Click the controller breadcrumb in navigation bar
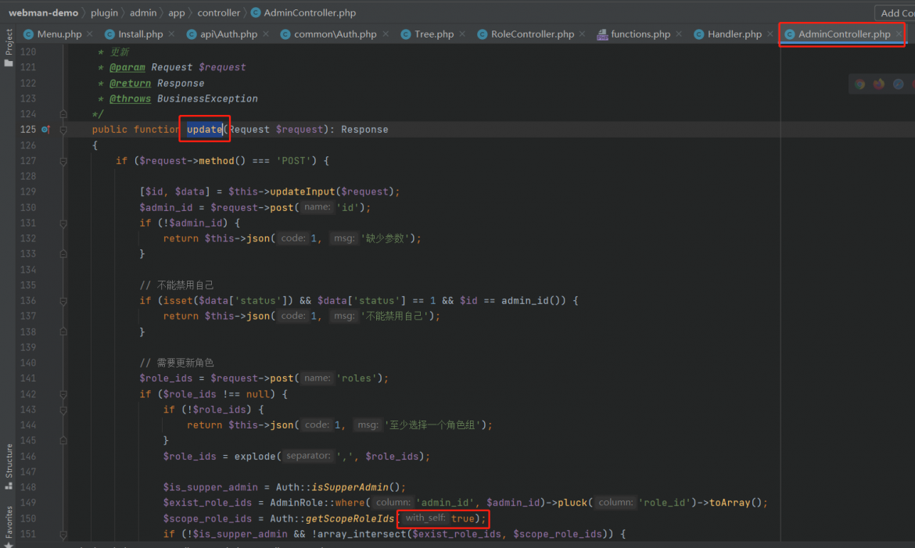 pyautogui.click(x=218, y=13)
